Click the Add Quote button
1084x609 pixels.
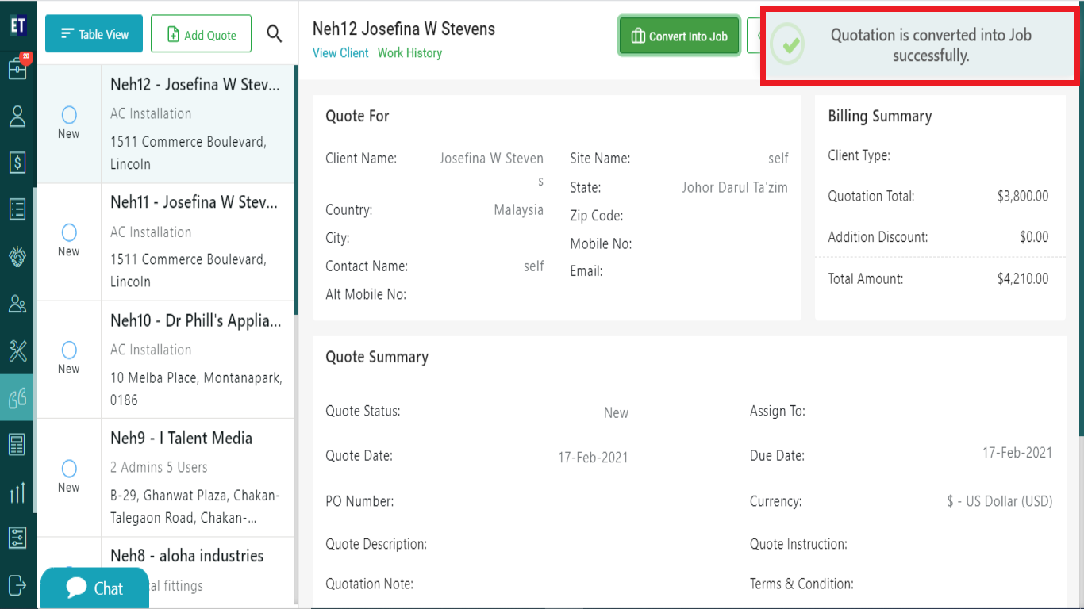coord(202,34)
